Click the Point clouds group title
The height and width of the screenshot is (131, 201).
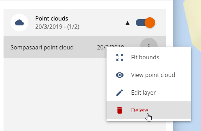(51, 18)
